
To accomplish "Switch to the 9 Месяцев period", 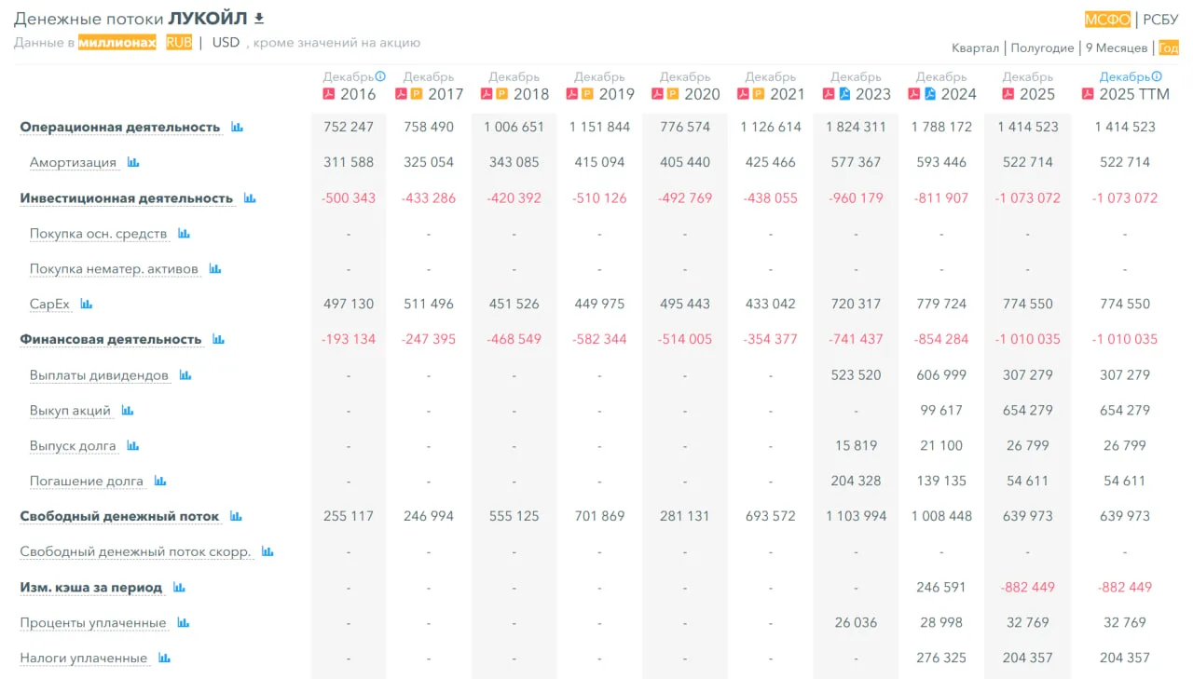I will [1117, 48].
